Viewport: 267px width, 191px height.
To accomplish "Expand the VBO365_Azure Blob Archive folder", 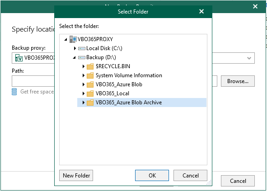I will coord(84,102).
